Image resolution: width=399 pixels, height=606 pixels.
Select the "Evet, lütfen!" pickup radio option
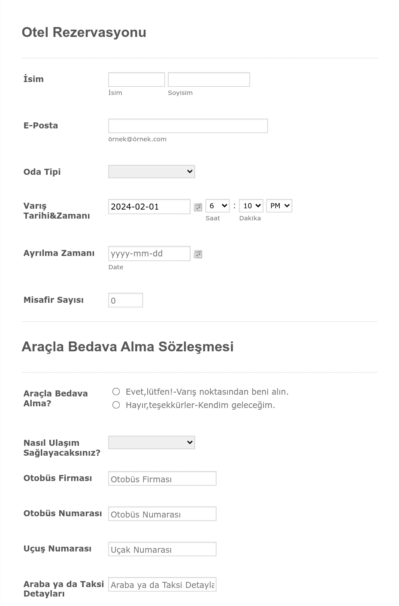(116, 391)
